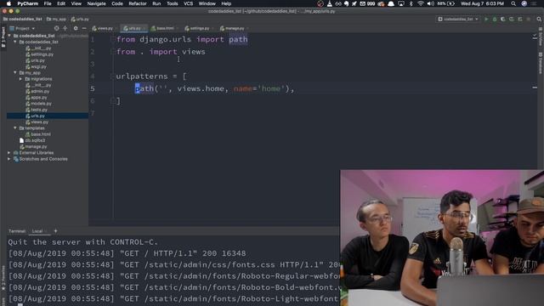Open macOS Spotlight search

513,3
